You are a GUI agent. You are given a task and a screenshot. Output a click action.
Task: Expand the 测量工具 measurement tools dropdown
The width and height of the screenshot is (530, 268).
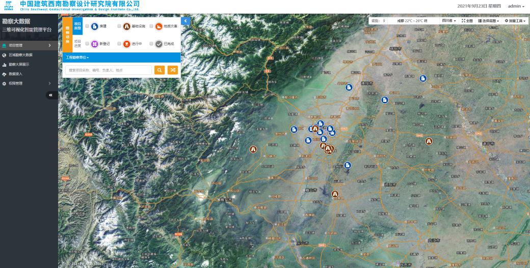515,21
